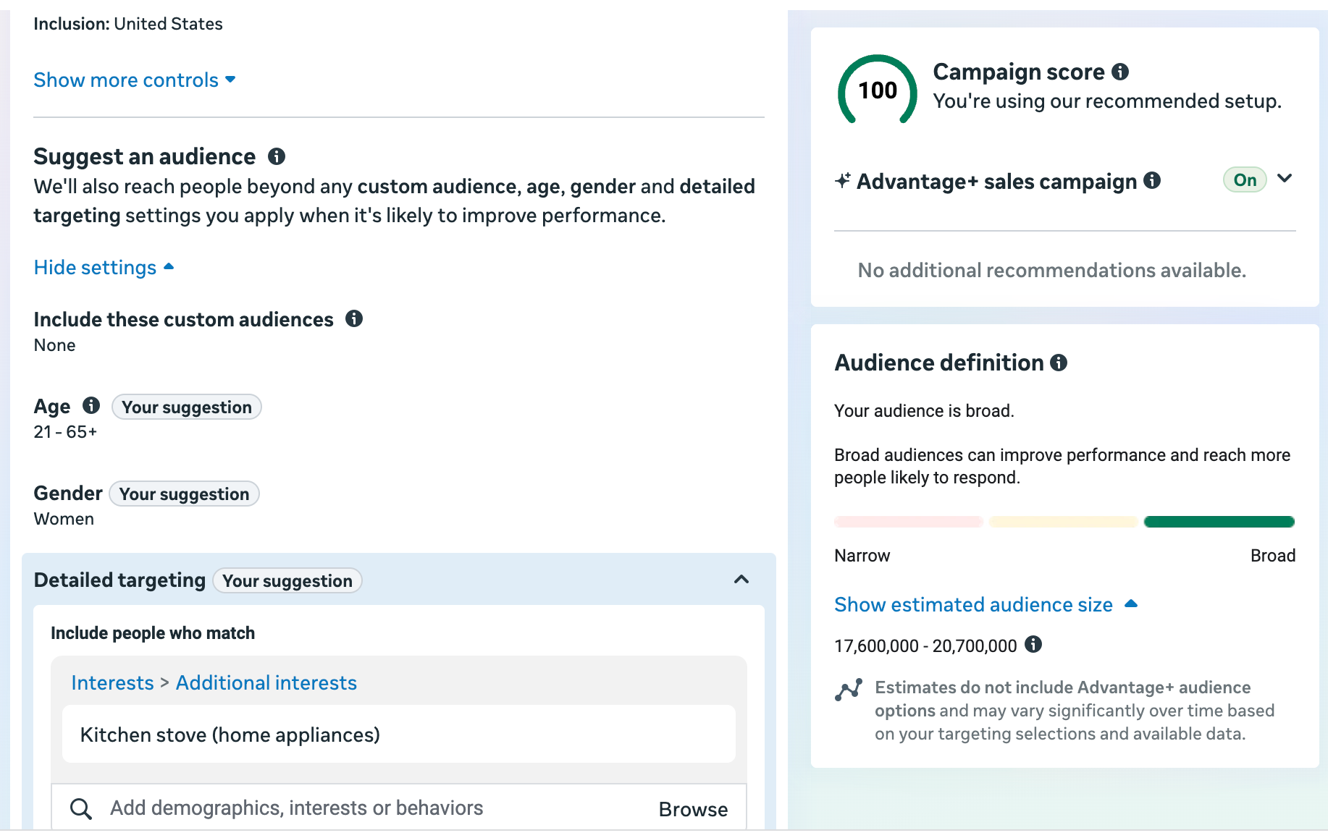The height and width of the screenshot is (838, 1328).
Task: Open Additional interests breadcrumb link
Action: pyautogui.click(x=266, y=683)
